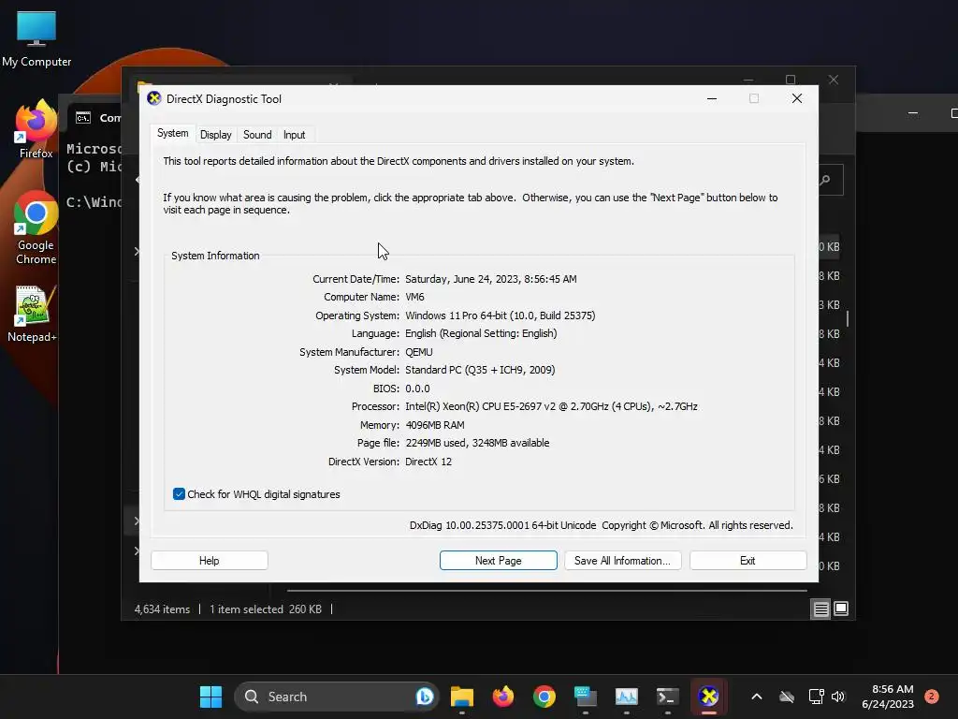958x719 pixels.
Task: Click 1 item selected 260 KB text
Action: coord(265,609)
